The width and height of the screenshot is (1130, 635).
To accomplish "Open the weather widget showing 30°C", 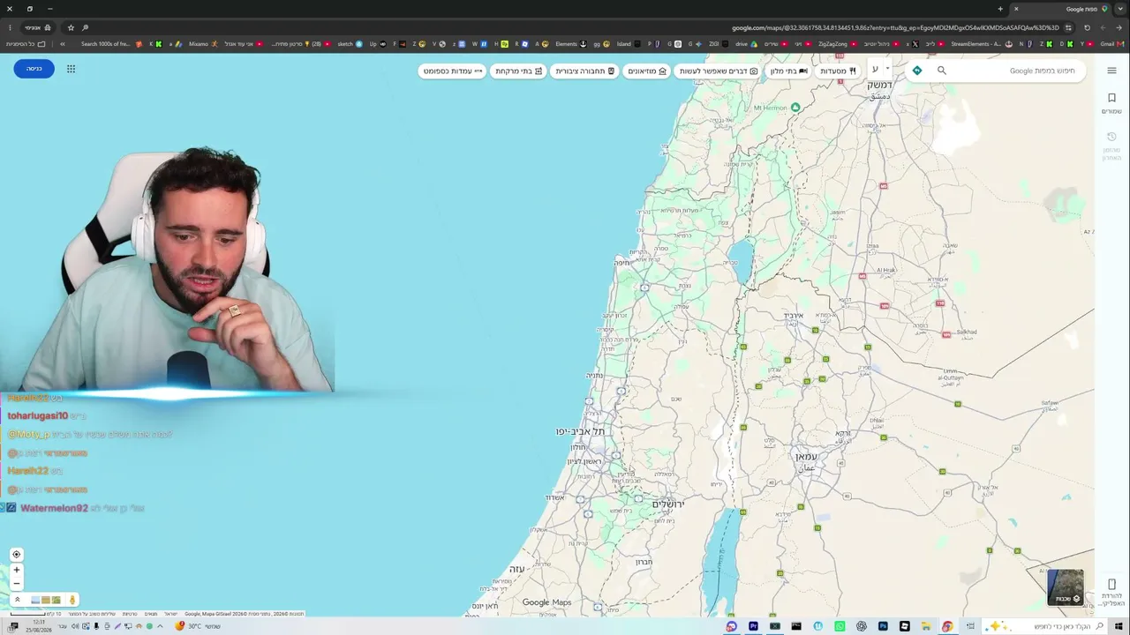I will [198, 626].
